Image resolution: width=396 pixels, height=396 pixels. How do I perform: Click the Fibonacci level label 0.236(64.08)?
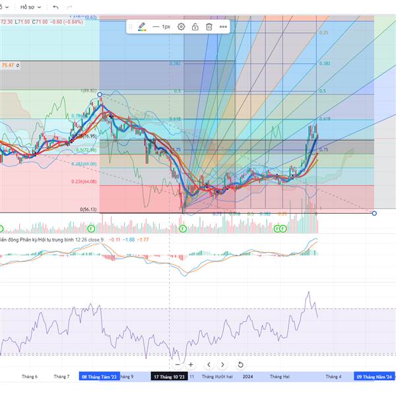[x=84, y=181]
